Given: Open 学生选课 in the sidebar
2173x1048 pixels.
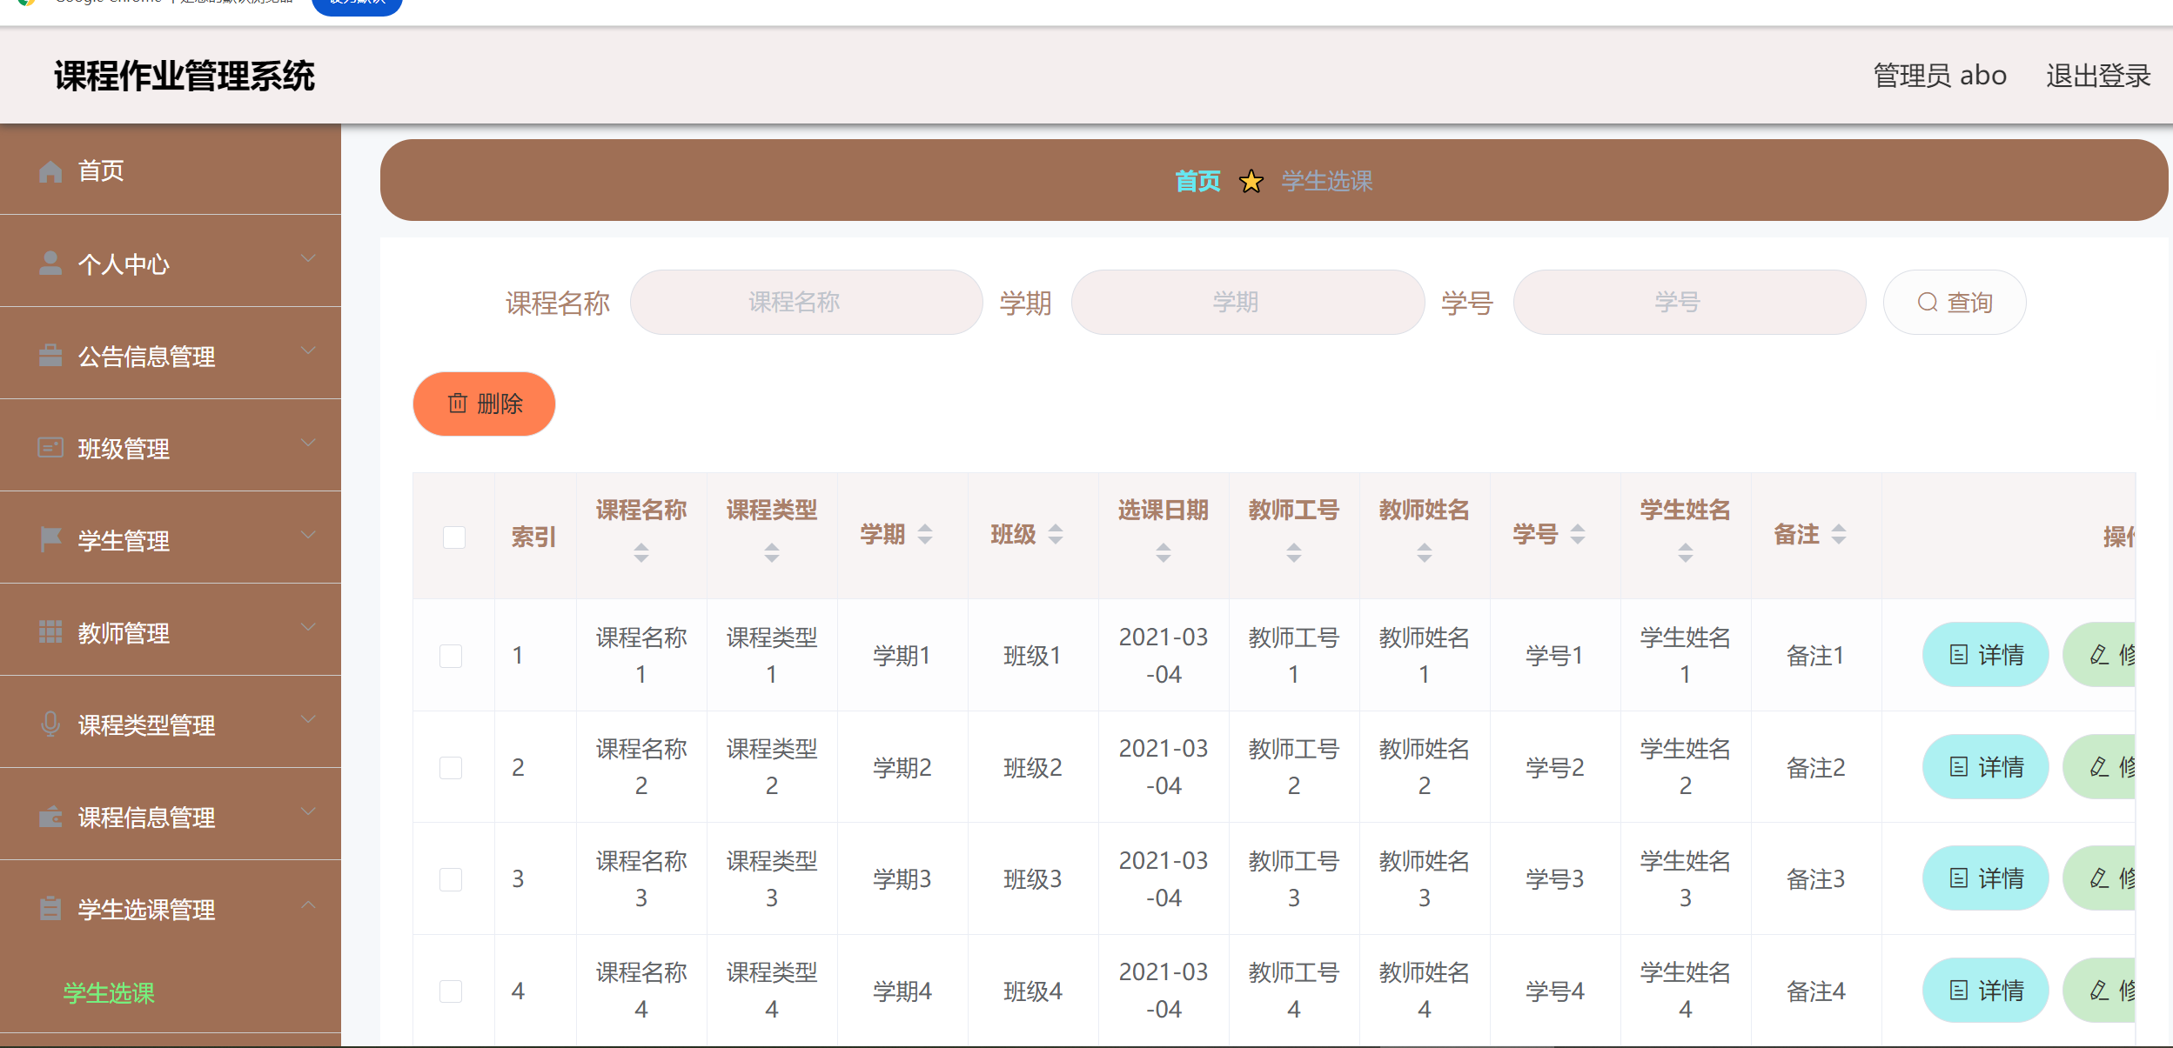Looking at the screenshot, I should [x=108, y=993].
